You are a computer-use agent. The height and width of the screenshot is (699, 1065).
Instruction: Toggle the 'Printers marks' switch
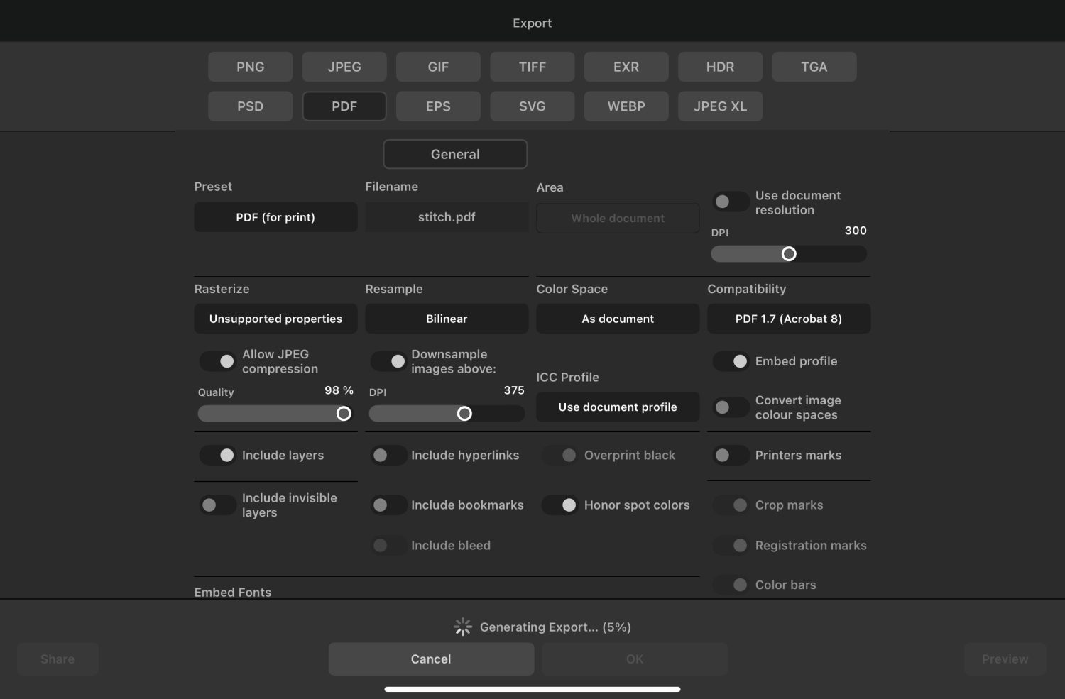click(x=730, y=456)
